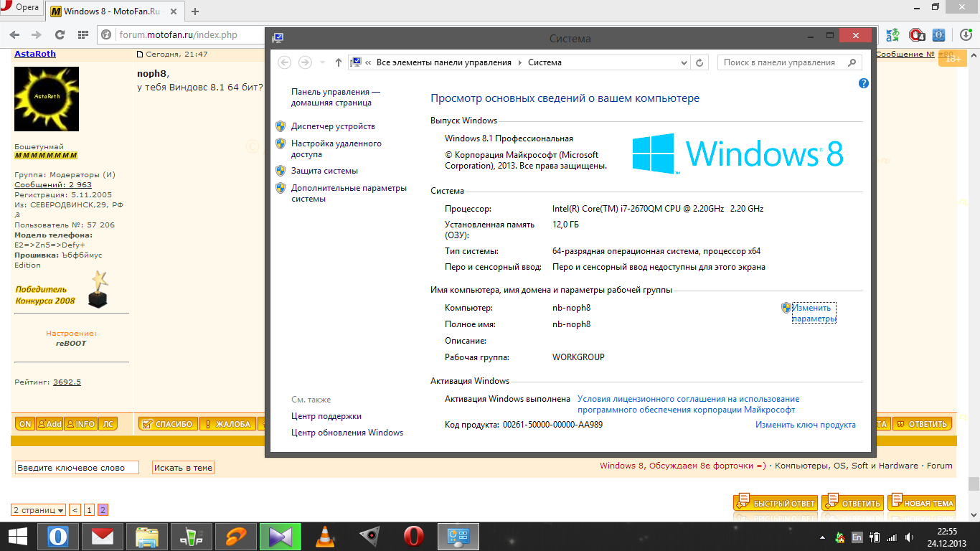Click 'Искать в теме' button
The height and width of the screenshot is (551, 980).
tap(183, 468)
